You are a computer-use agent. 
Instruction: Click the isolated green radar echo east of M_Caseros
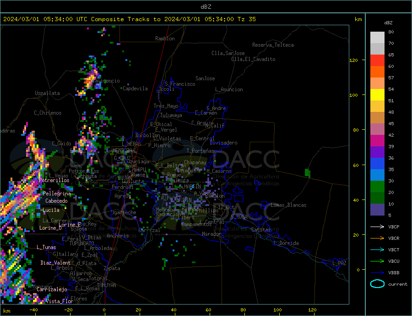[x=308, y=173]
